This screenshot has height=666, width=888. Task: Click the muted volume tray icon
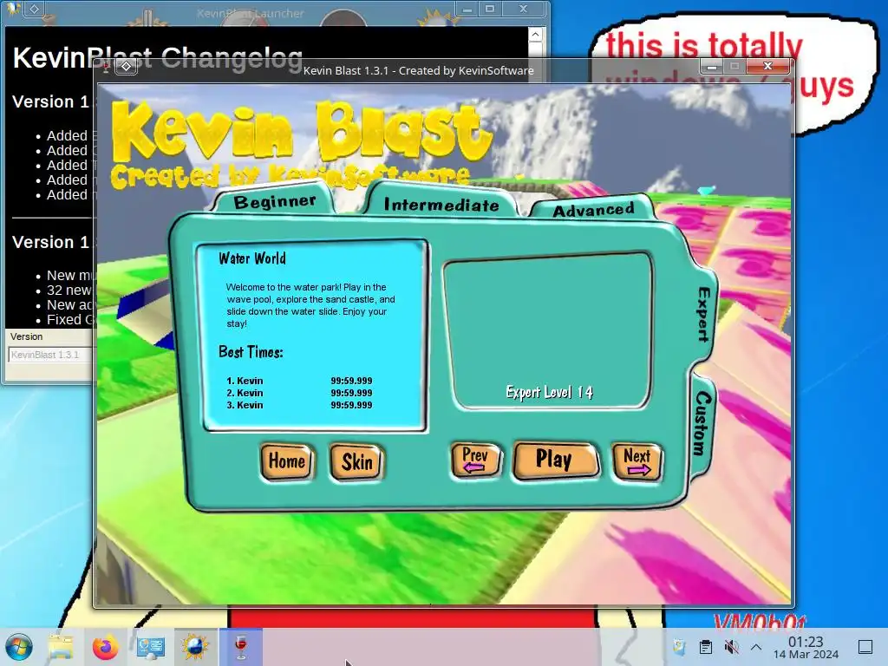point(731,647)
